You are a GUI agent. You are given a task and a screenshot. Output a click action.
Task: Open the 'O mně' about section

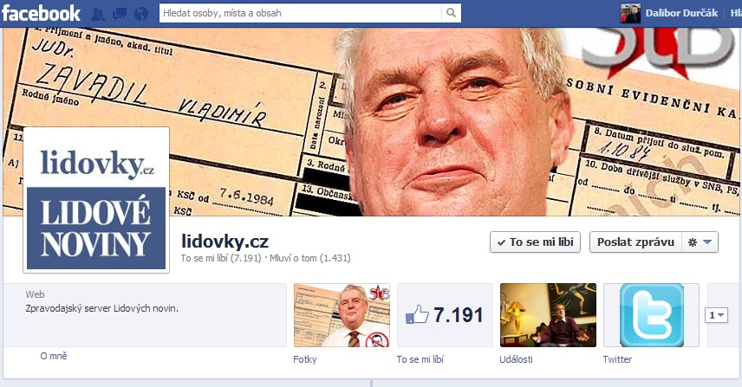54,356
